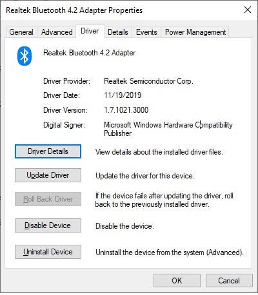258x295 pixels.
Task: Open the Power Management tab
Action: 195,32
